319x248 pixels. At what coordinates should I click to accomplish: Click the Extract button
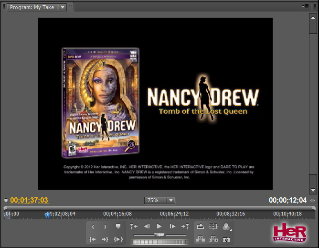(213, 239)
